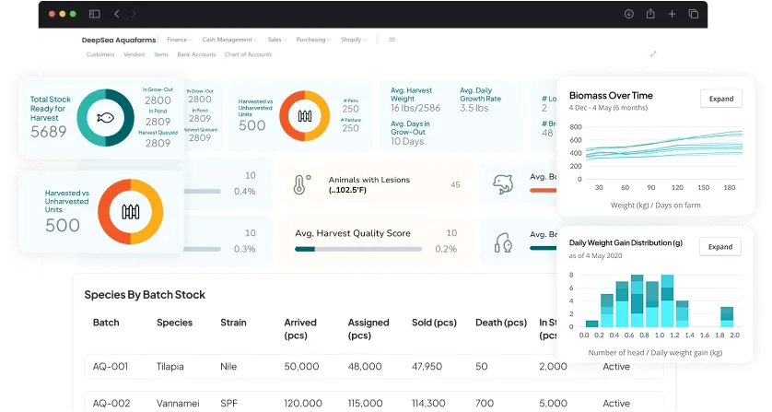Go back using the browser back arrow
The height and width of the screenshot is (412, 772).
116,14
